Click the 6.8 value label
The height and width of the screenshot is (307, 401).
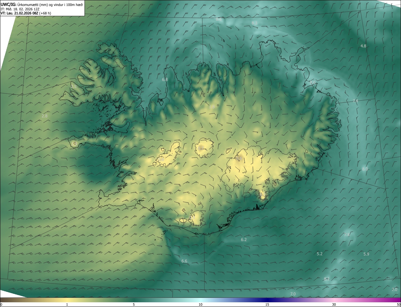point(165,79)
